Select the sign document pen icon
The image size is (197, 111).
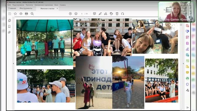[x=106, y=14]
